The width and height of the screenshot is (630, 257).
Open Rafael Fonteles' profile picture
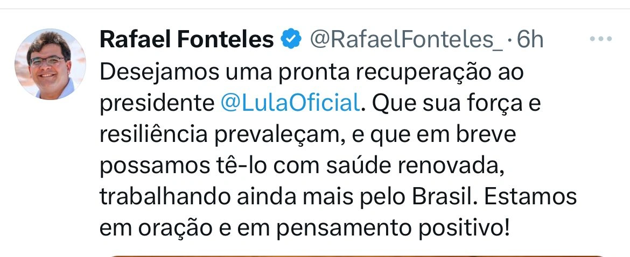50,65
